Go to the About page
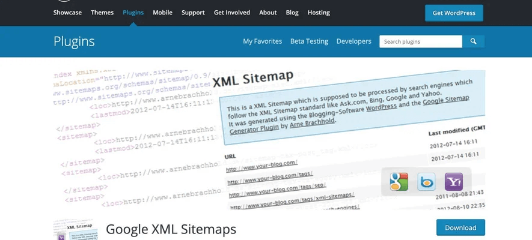 [268, 13]
